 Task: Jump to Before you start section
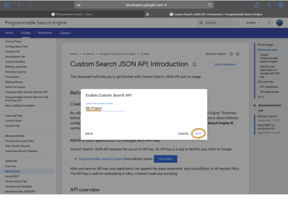[267, 50]
